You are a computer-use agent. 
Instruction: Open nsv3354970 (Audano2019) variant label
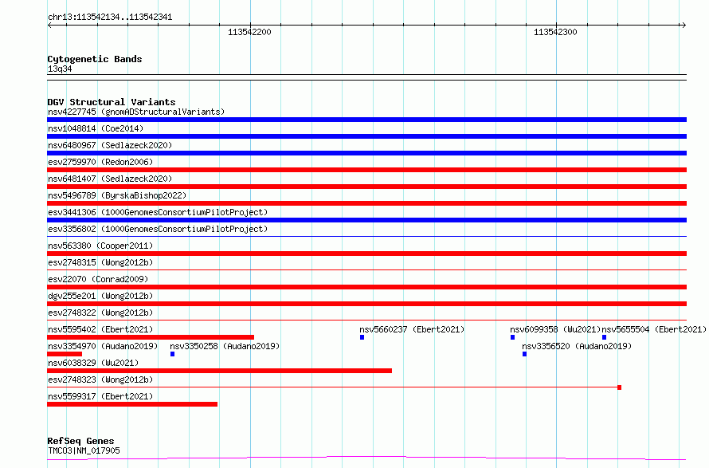[103, 346]
